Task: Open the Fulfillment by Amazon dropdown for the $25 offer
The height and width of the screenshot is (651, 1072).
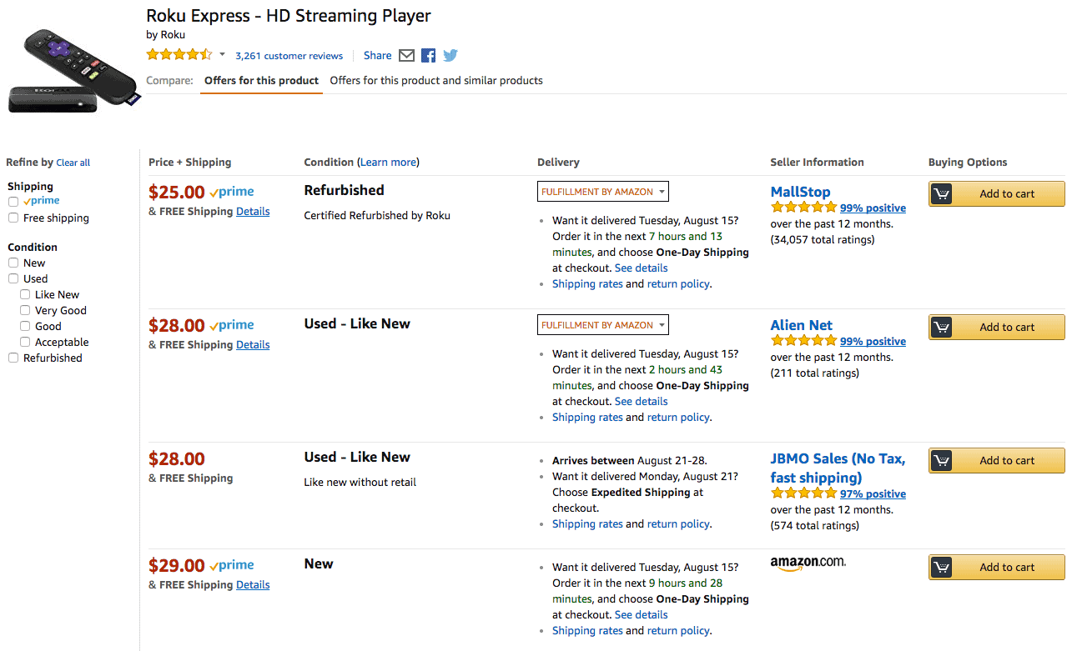Action: [x=602, y=191]
